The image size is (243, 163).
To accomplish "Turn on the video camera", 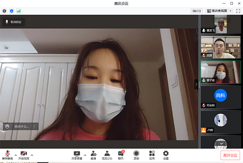I will click(24, 155).
